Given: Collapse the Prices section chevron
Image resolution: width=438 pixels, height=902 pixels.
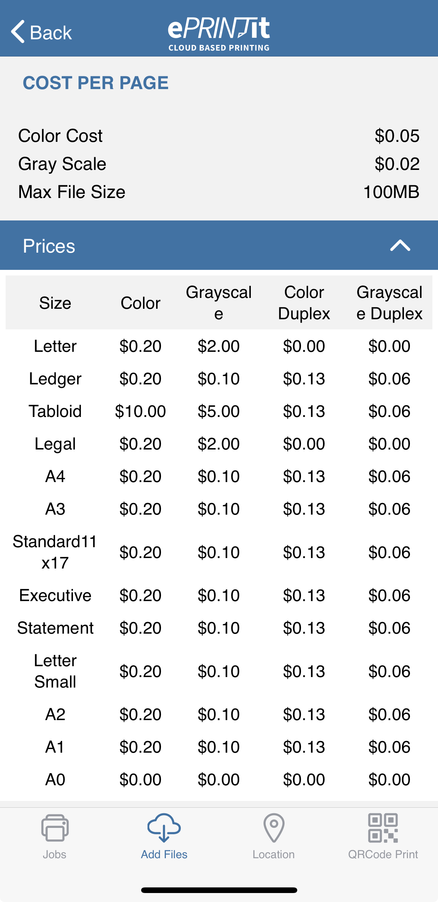Looking at the screenshot, I should click(x=400, y=246).
